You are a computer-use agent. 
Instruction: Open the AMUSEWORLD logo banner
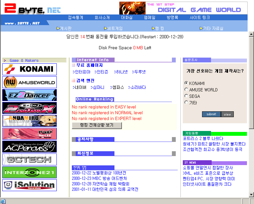[x=30, y=82]
